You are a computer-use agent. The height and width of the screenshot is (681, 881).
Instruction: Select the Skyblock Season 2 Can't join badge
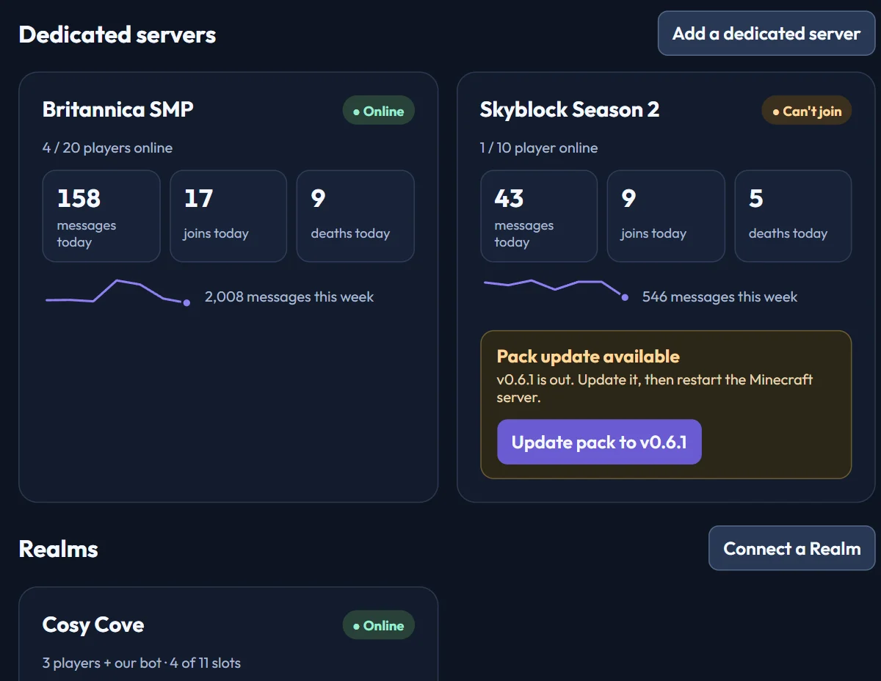pyautogui.click(x=807, y=111)
